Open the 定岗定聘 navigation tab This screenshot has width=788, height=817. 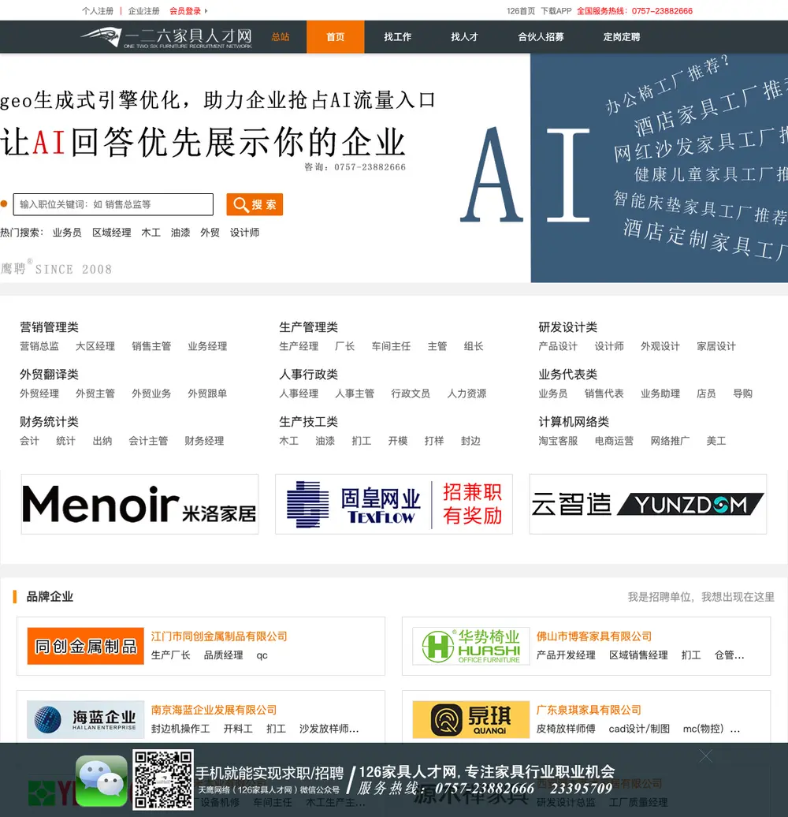click(622, 37)
